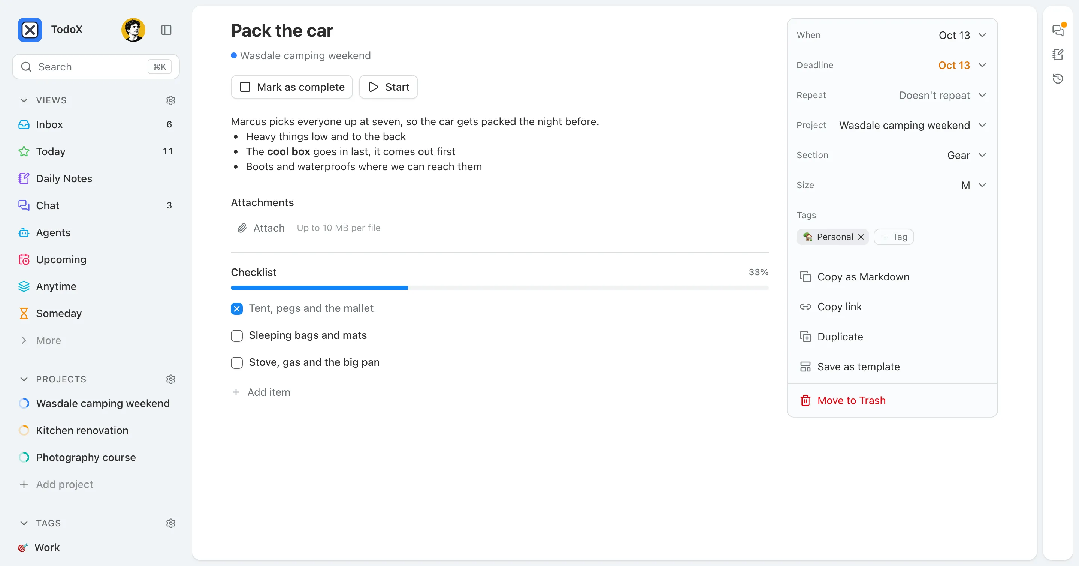The image size is (1079, 566).
Task: Tick the Mark as complete button
Action: 291,87
